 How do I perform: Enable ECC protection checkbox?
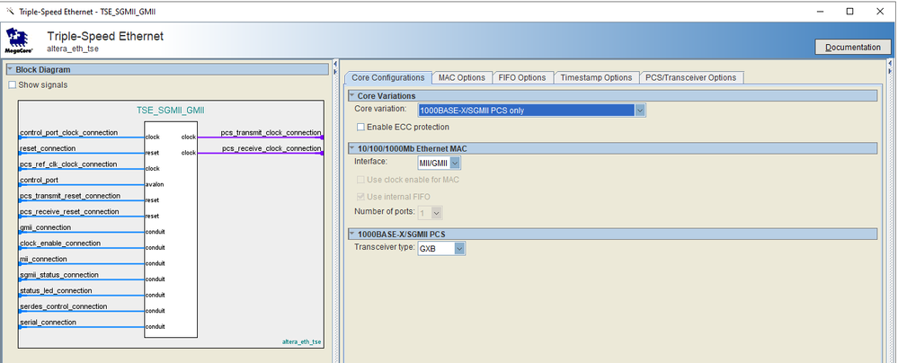(x=360, y=127)
